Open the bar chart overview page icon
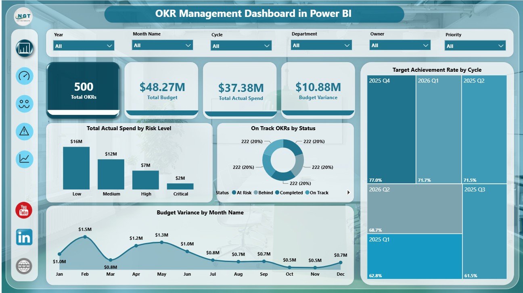This screenshot has width=523, height=293. click(25, 48)
